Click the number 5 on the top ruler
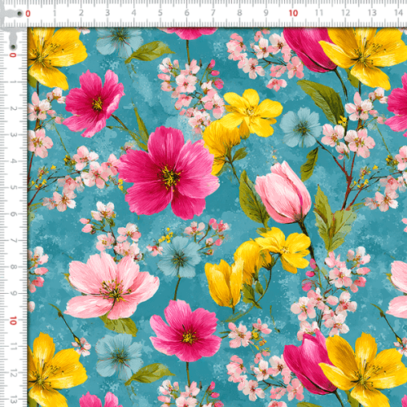Image resolution: width=407 pixels, height=407 pixels. click(x=160, y=13)
